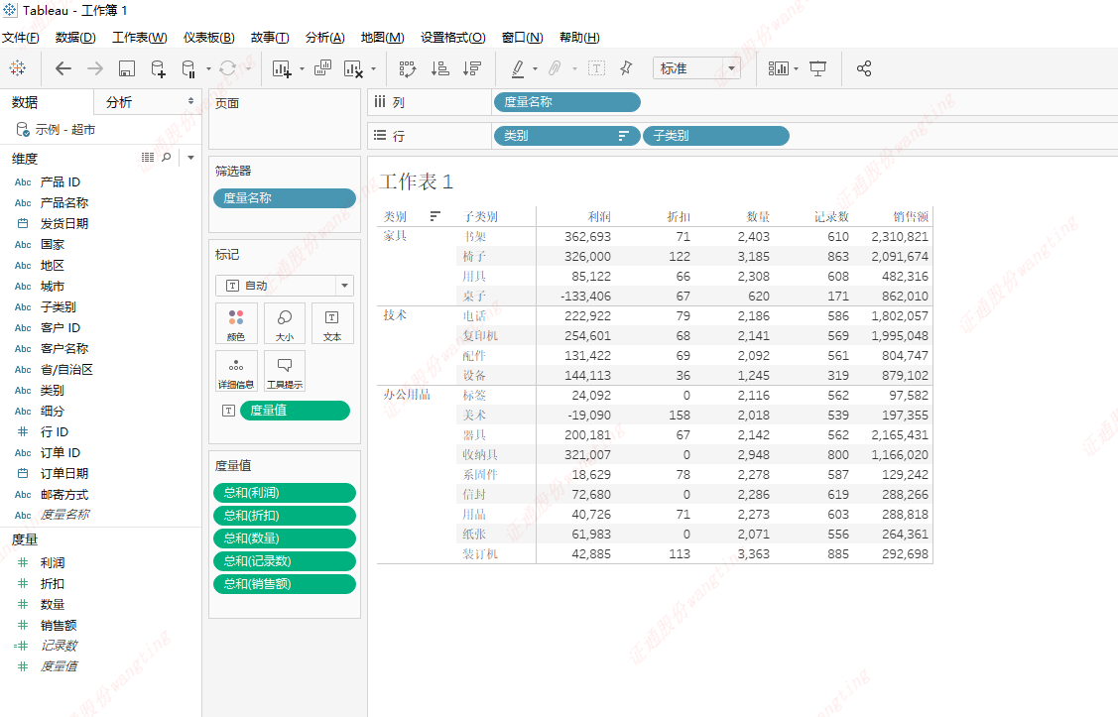Image resolution: width=1118 pixels, height=717 pixels.
Task: Open the 设置格式(O) menu
Action: (452, 37)
